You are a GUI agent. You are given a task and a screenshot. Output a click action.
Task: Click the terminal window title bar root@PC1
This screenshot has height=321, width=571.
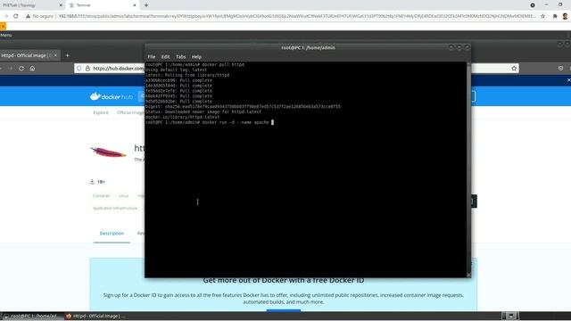tap(308, 47)
